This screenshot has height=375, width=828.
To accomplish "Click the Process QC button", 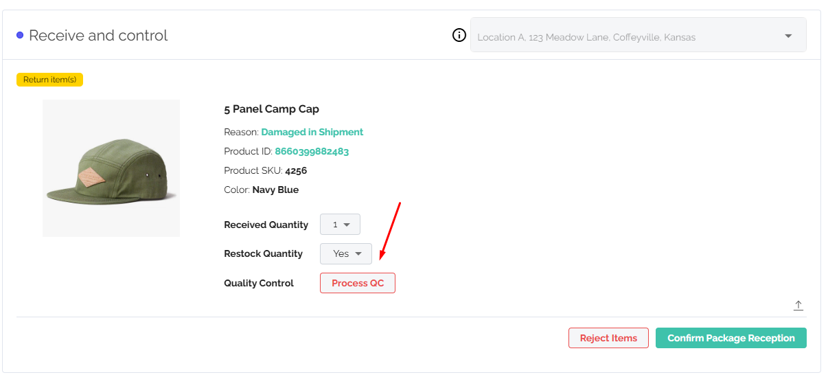I will (x=358, y=283).
